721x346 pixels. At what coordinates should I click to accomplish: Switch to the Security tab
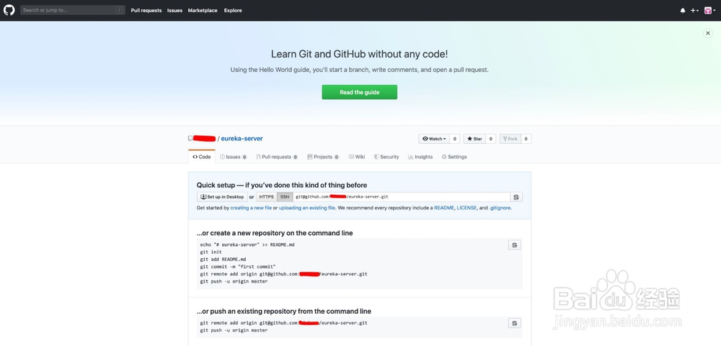tap(386, 157)
